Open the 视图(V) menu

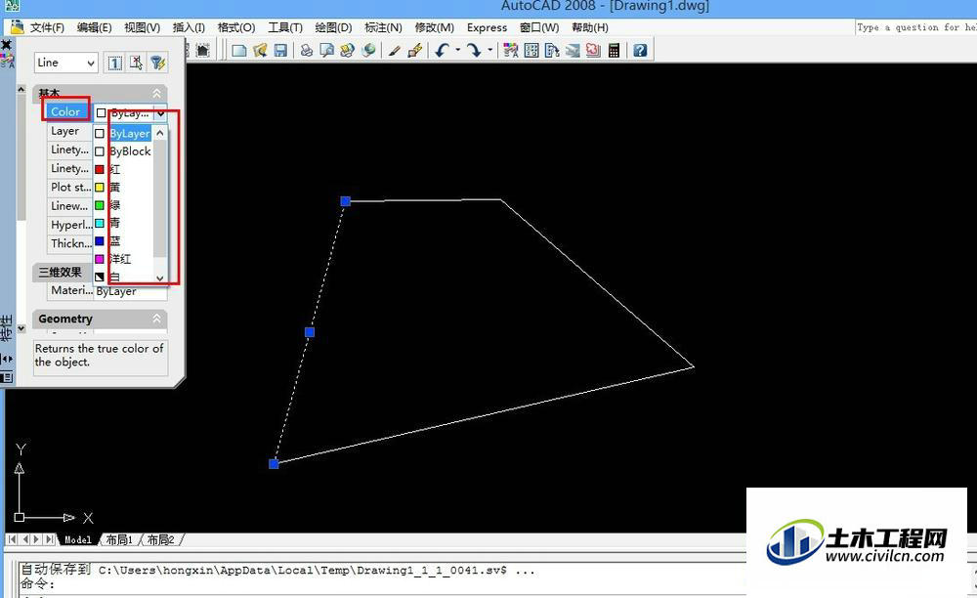point(142,27)
